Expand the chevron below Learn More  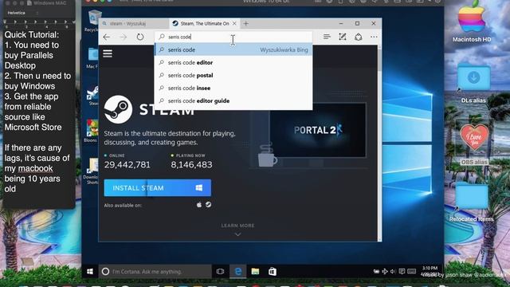237,234
